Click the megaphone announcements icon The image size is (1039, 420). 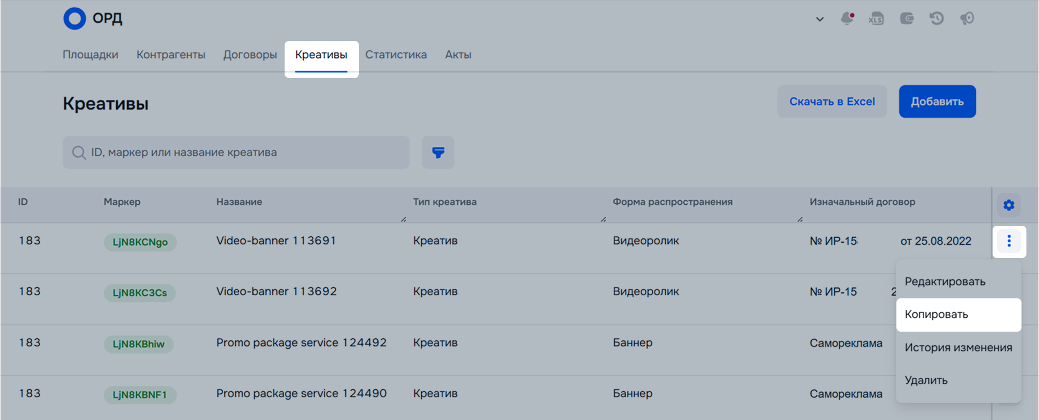pos(967,19)
